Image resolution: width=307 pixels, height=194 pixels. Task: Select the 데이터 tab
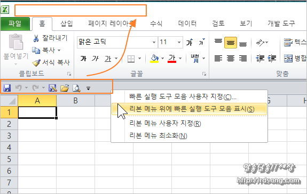pos(187,23)
